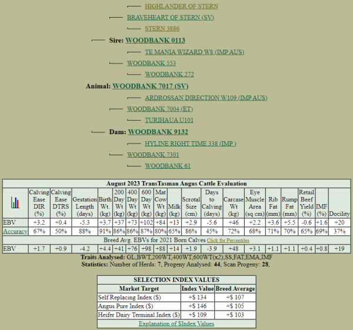Image resolution: width=353 pixels, height=330 pixels.
Task: Select breed average +$ 103
Action: [235, 315]
